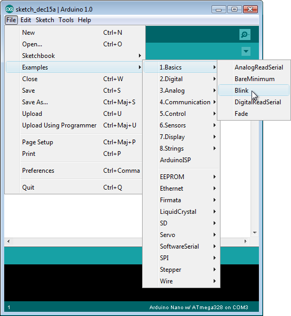Screen dimensions: 291x316
Task: Expand the Sketchbook submenu
Action: 74,56
